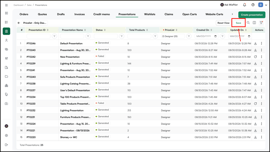
Task: Filter icon for Status column
Action: (x=122, y=36)
